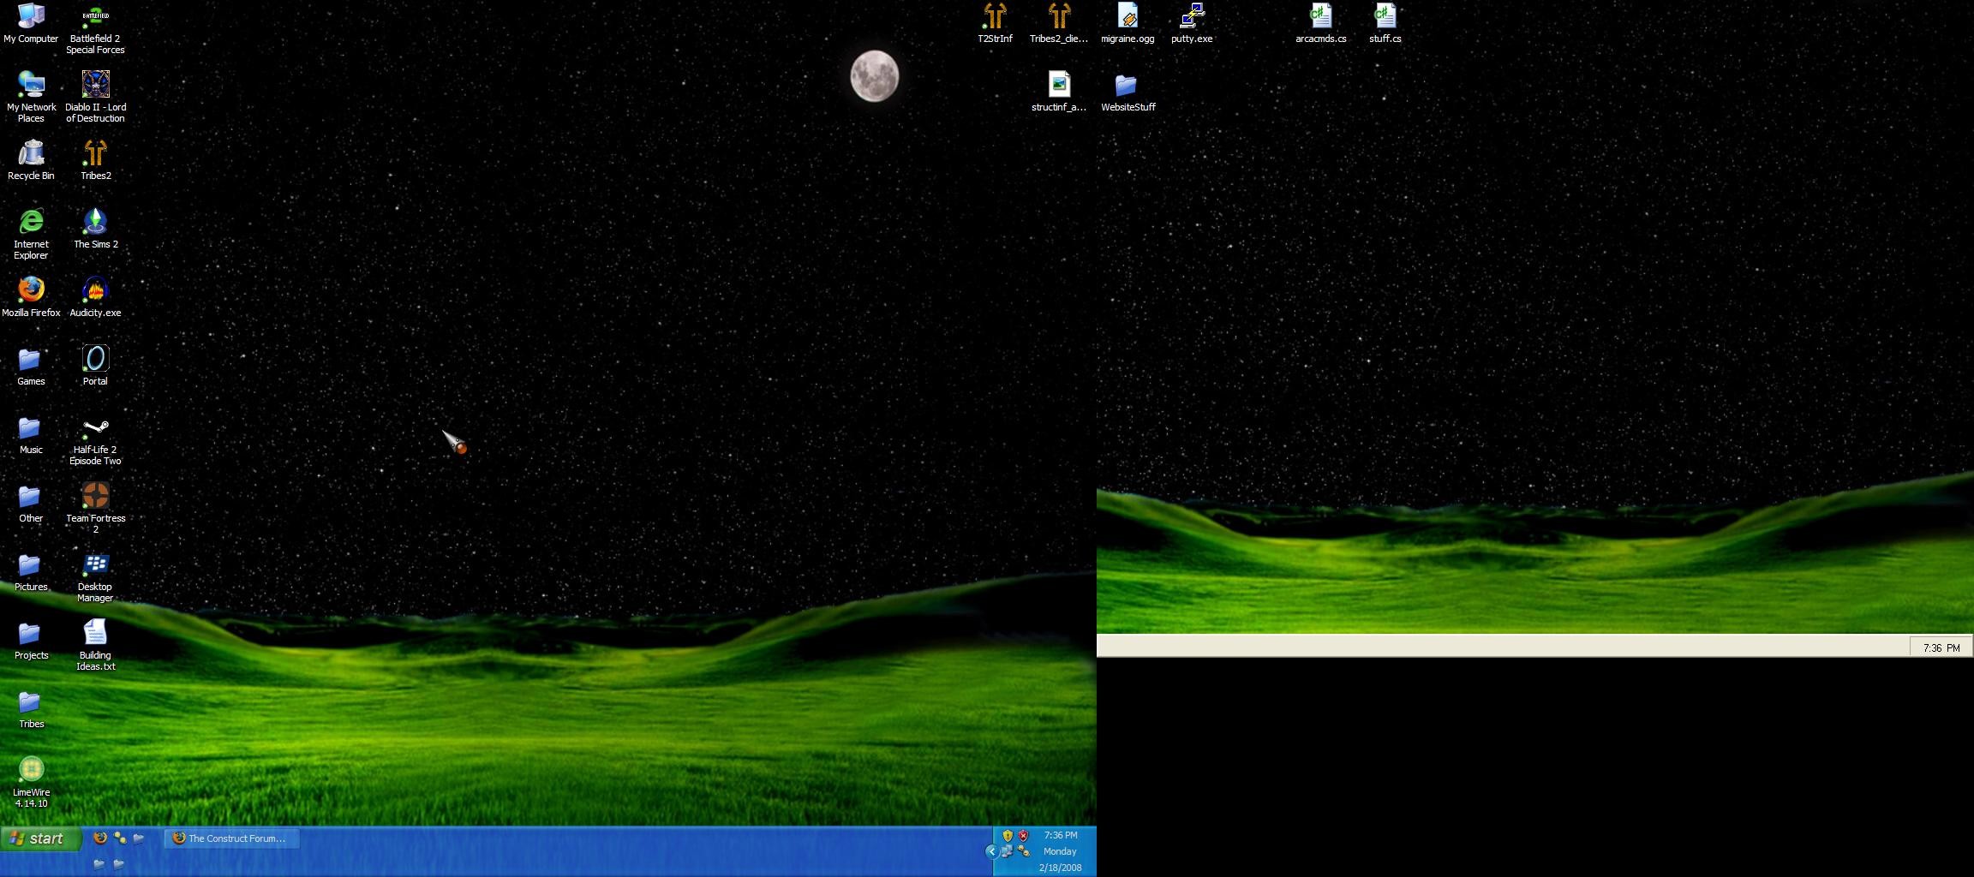The height and width of the screenshot is (877, 1974).
Task: Open the Tribes folder icon
Action: coord(31,708)
